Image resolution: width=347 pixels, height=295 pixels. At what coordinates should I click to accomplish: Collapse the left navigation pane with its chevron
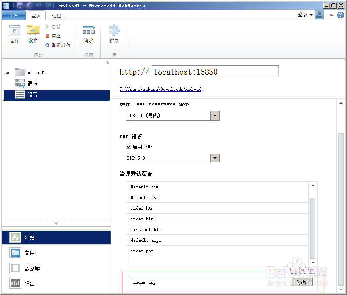108,62
